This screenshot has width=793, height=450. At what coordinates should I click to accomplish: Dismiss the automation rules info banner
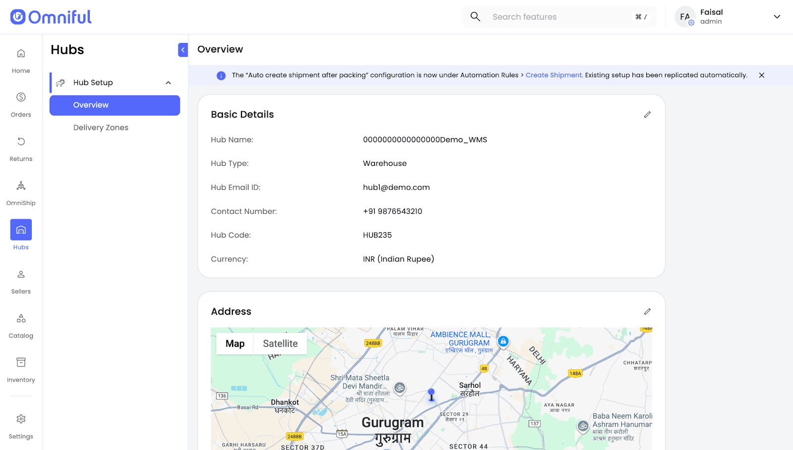point(761,75)
